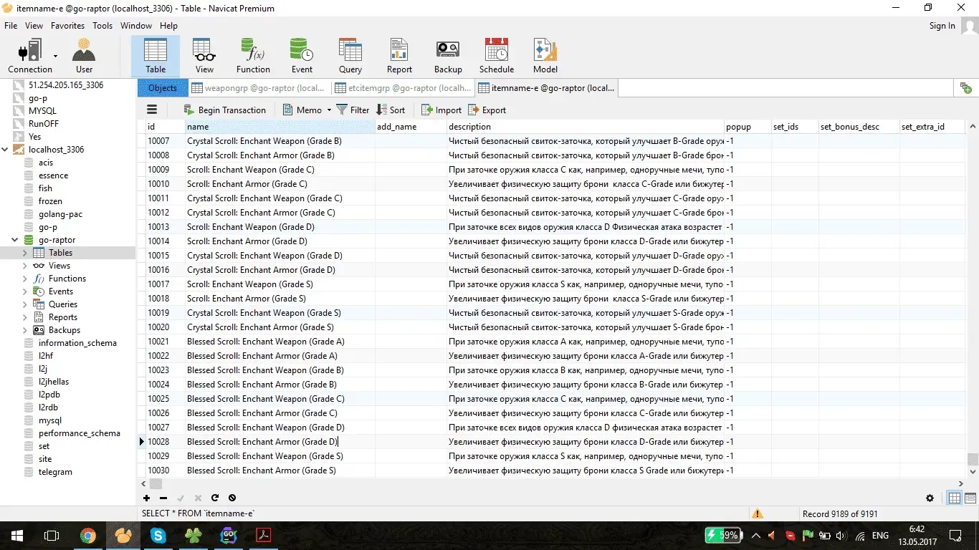Click the horizontal scrollbar thumb below the grid

coord(156,484)
